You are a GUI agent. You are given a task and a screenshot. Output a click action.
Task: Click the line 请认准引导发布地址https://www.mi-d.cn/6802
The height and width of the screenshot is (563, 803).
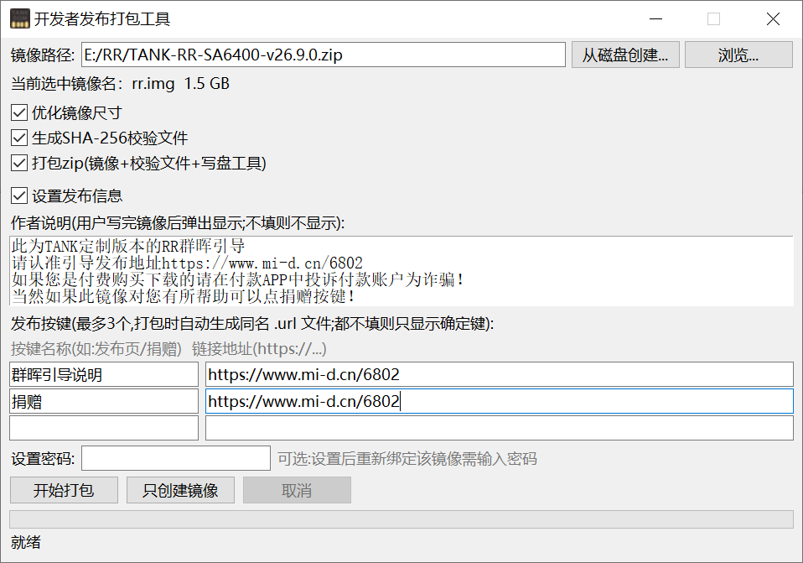point(187,263)
